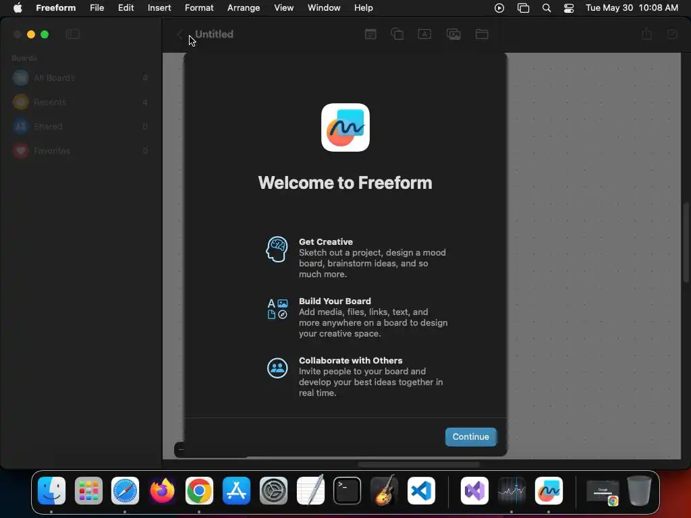Open Stocks app from the Dock
This screenshot has height=518, width=691.
point(512,491)
